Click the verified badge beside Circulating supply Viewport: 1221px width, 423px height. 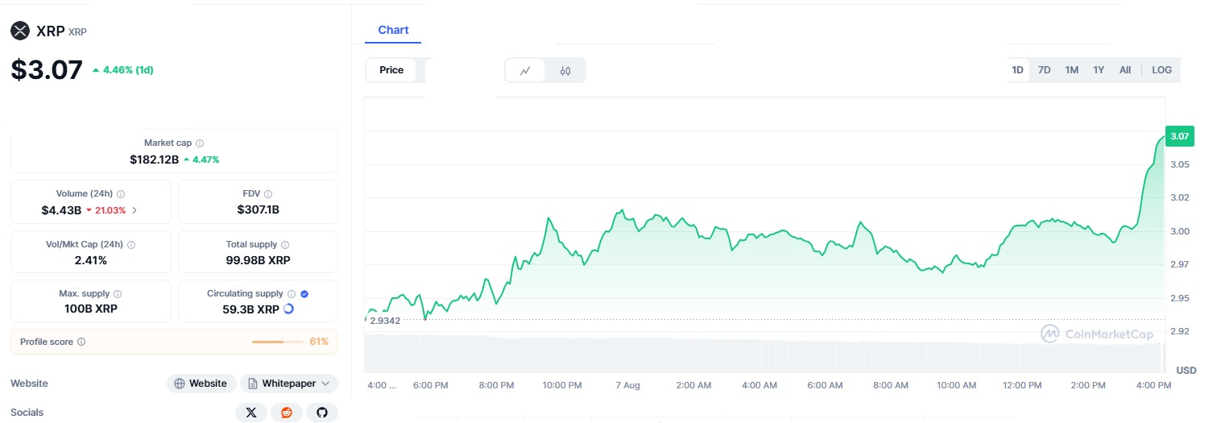(304, 294)
